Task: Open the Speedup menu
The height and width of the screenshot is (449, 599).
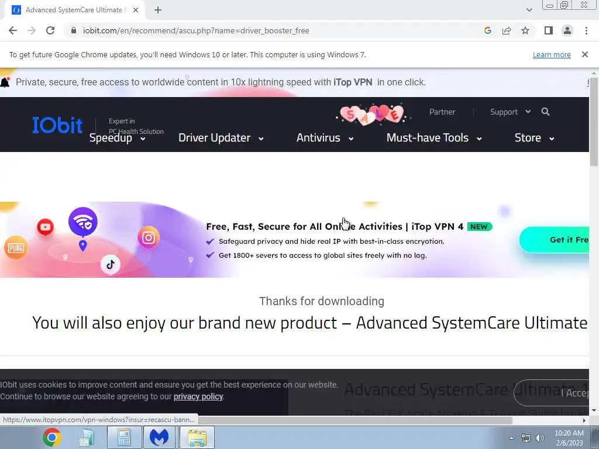Action: point(111,138)
